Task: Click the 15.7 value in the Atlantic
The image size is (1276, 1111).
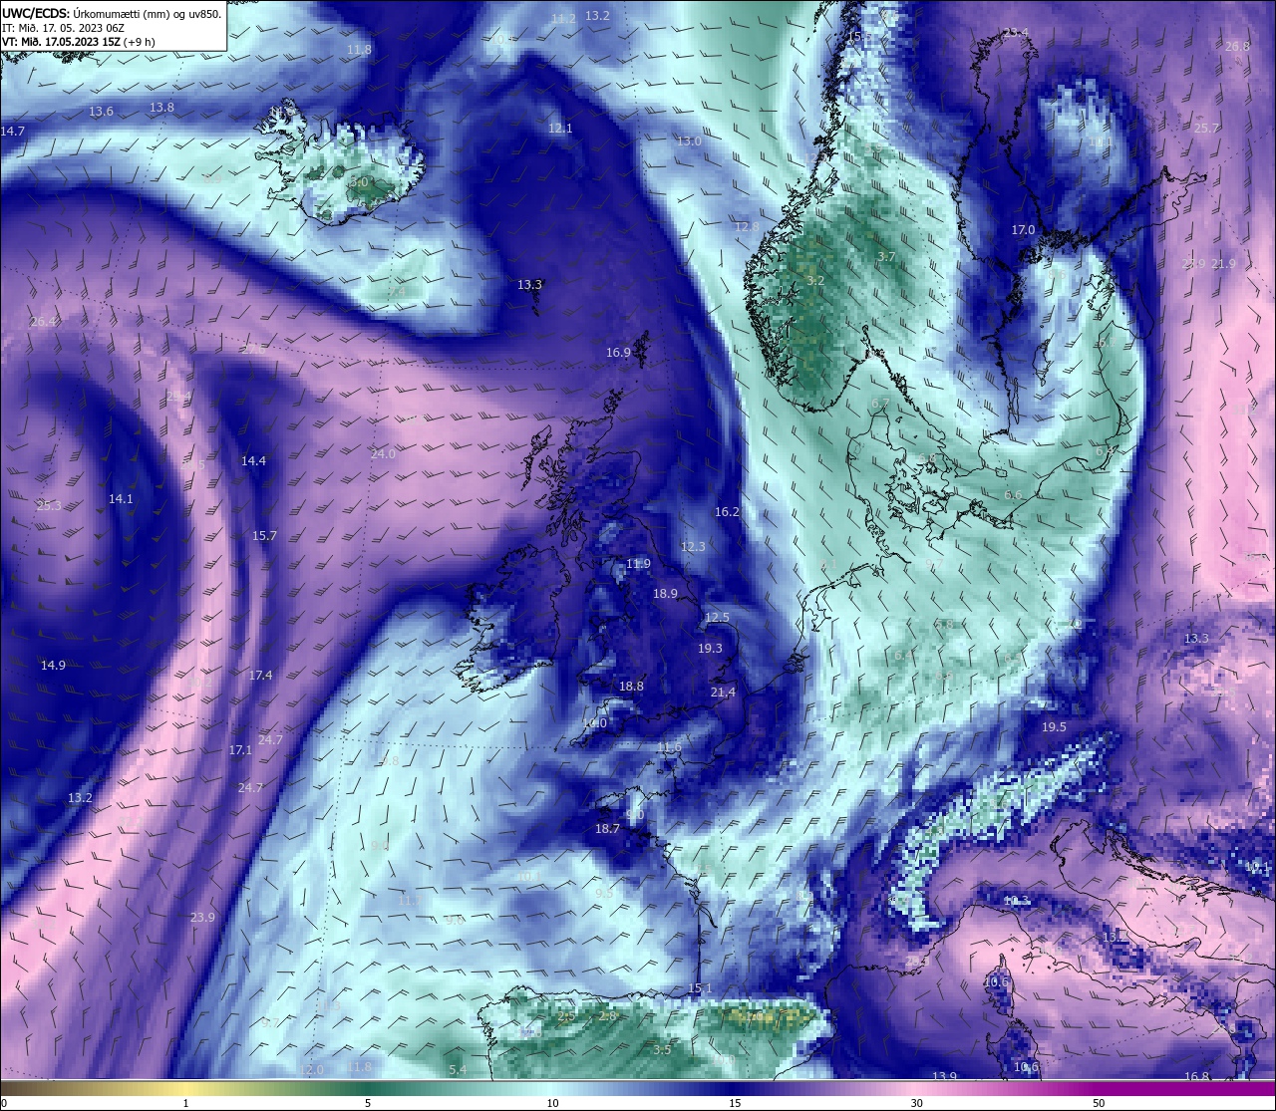Action: click(264, 536)
